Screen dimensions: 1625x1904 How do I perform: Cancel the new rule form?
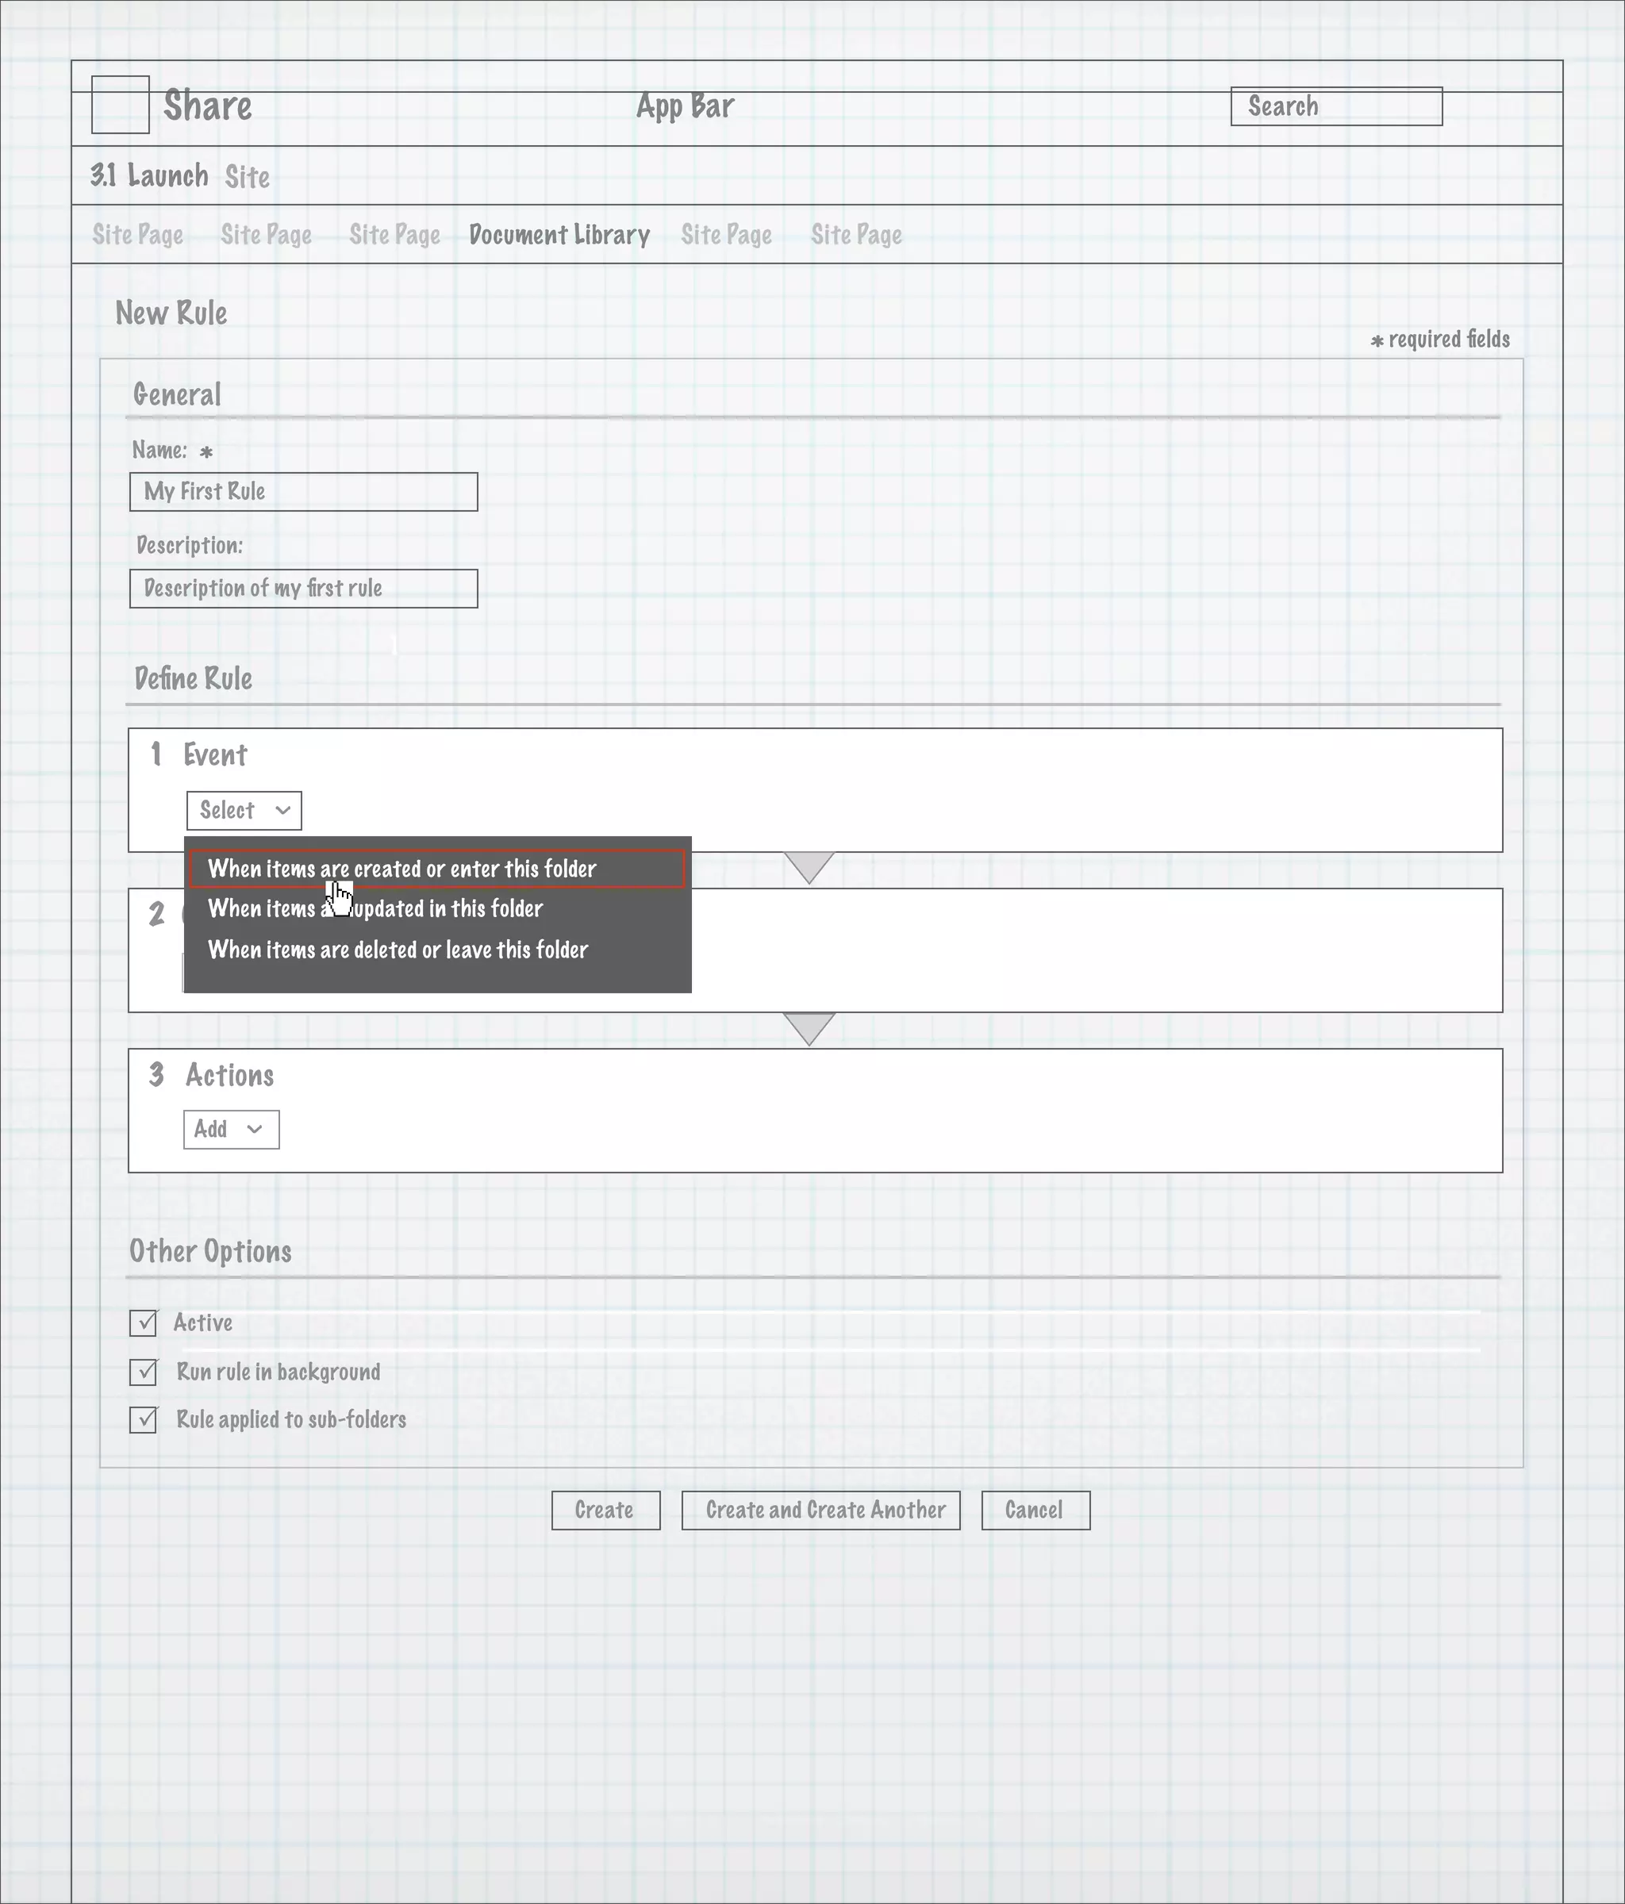pyautogui.click(x=1035, y=1510)
